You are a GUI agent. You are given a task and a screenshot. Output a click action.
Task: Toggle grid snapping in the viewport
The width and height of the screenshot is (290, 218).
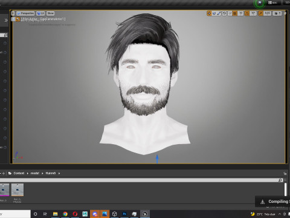(x=234, y=13)
